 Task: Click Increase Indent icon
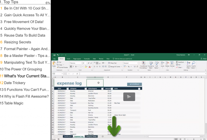(x=106, y=67)
